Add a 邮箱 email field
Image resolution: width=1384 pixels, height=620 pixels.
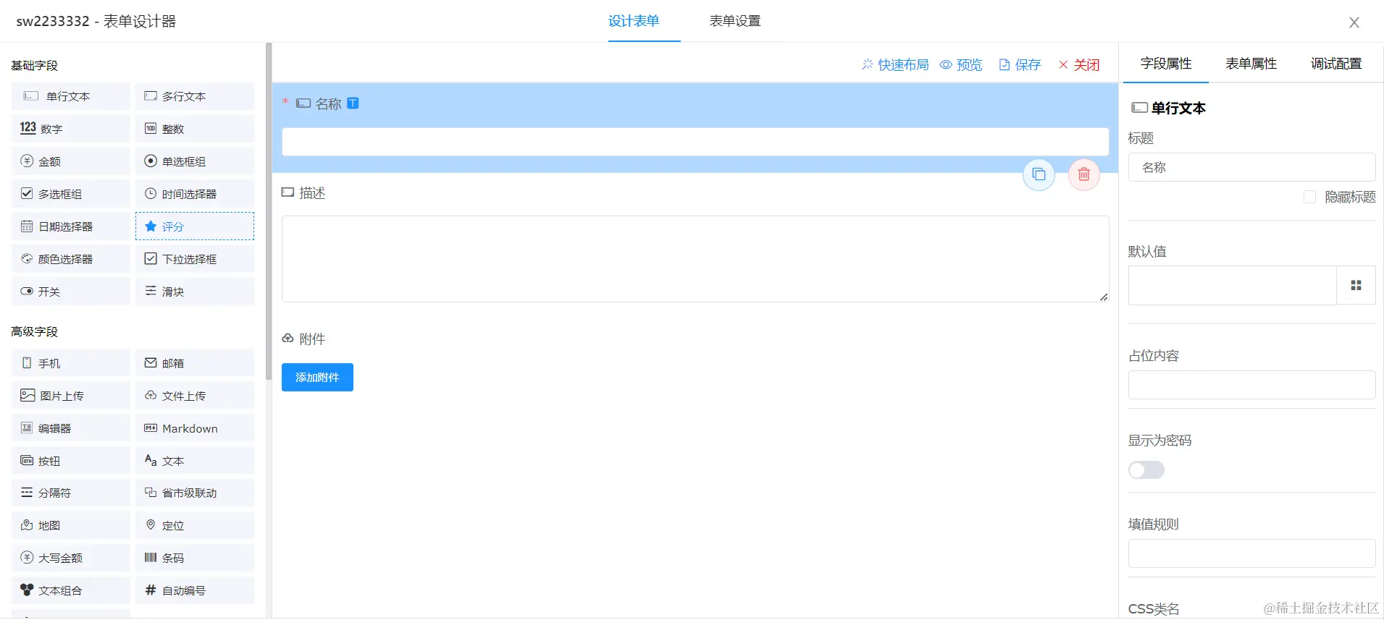tap(195, 363)
